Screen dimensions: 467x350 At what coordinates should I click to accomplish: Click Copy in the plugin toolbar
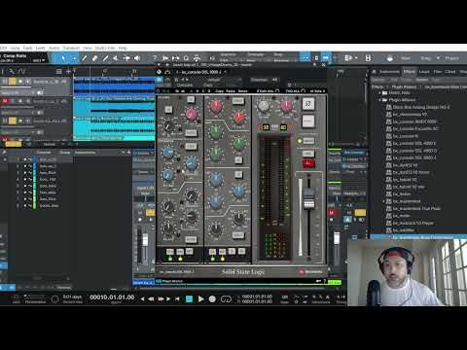(x=220, y=91)
